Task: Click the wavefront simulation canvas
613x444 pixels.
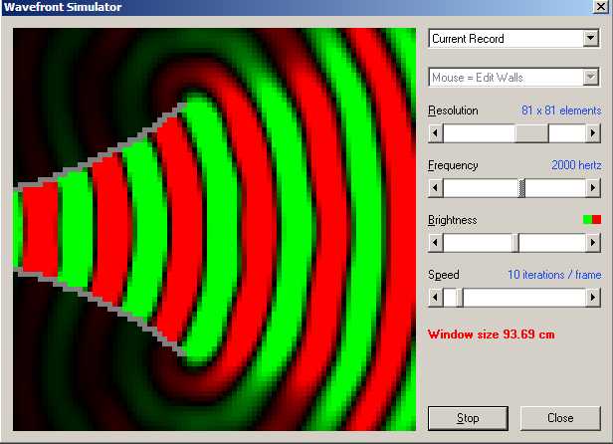Action: (214, 229)
